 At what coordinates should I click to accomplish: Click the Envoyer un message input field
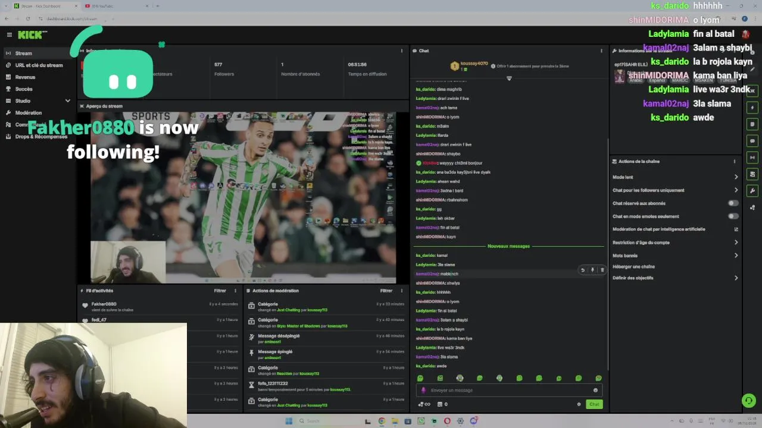[x=509, y=391]
